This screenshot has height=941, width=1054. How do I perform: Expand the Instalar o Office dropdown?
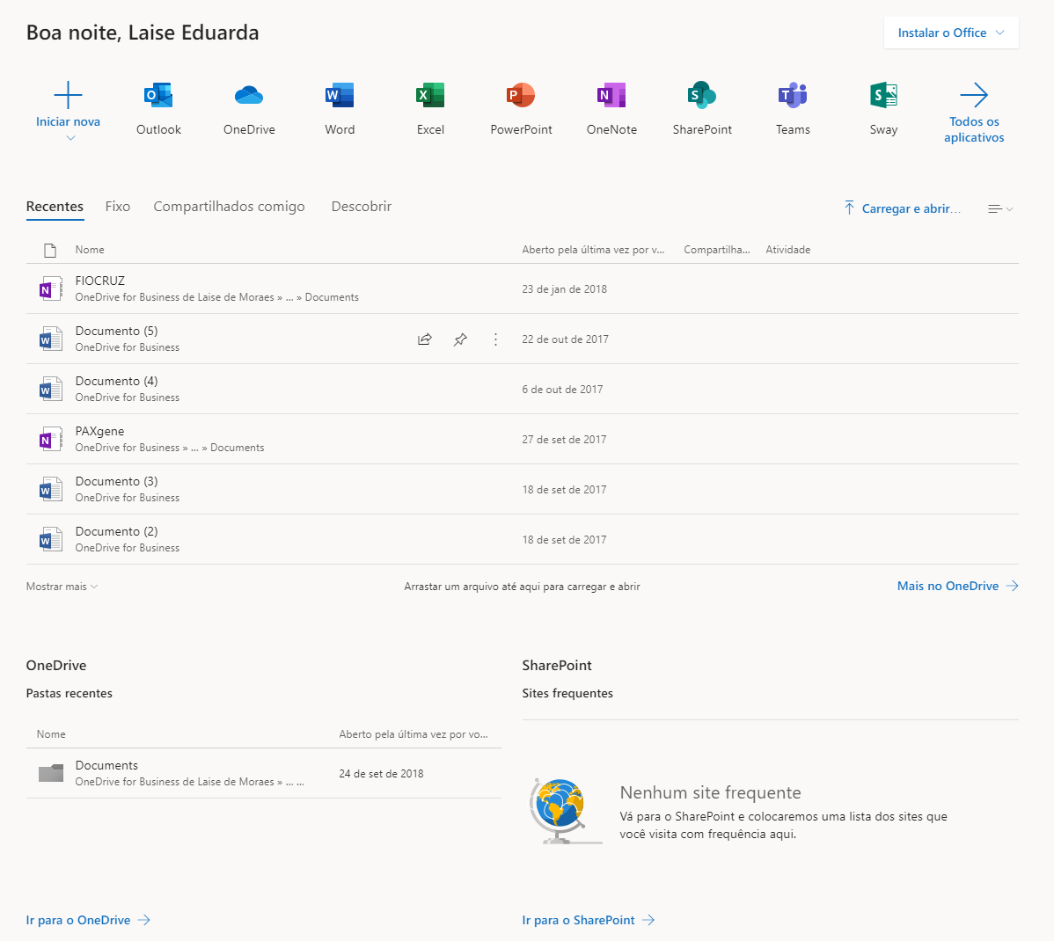(951, 33)
